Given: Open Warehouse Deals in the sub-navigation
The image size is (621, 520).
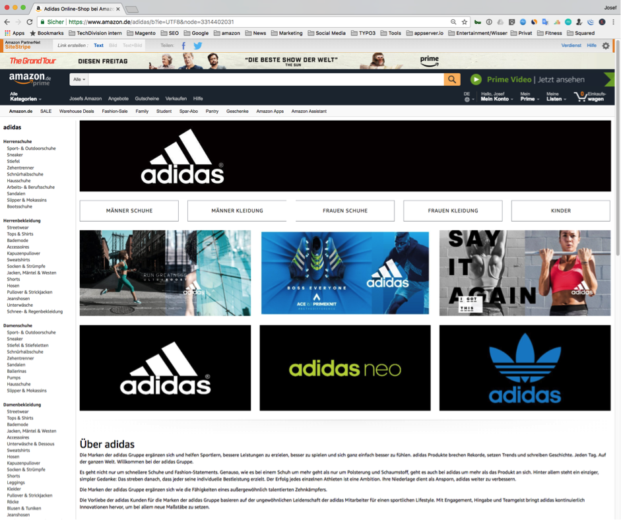Looking at the screenshot, I should [77, 112].
